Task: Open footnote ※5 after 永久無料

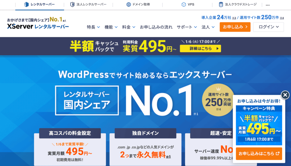Action: tap(168, 157)
